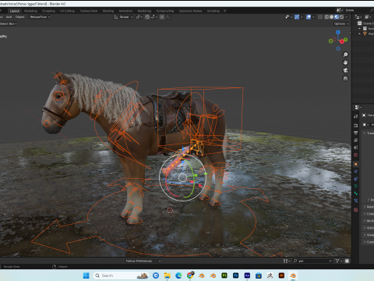
Task: Click the viewport pan hand button
Action: (345, 62)
